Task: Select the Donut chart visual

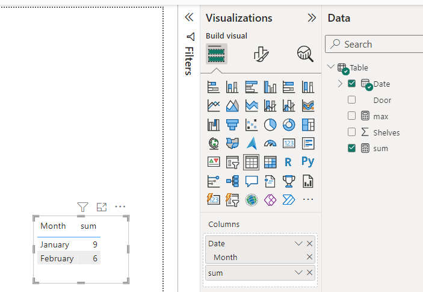Action: click(x=289, y=125)
